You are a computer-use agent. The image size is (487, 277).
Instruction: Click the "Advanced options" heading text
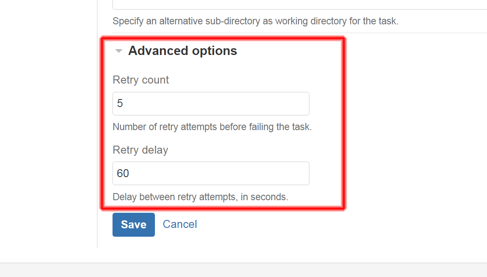click(183, 51)
